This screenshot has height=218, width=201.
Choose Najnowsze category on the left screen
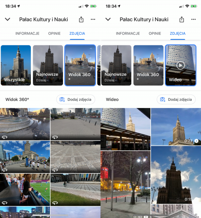48,65
